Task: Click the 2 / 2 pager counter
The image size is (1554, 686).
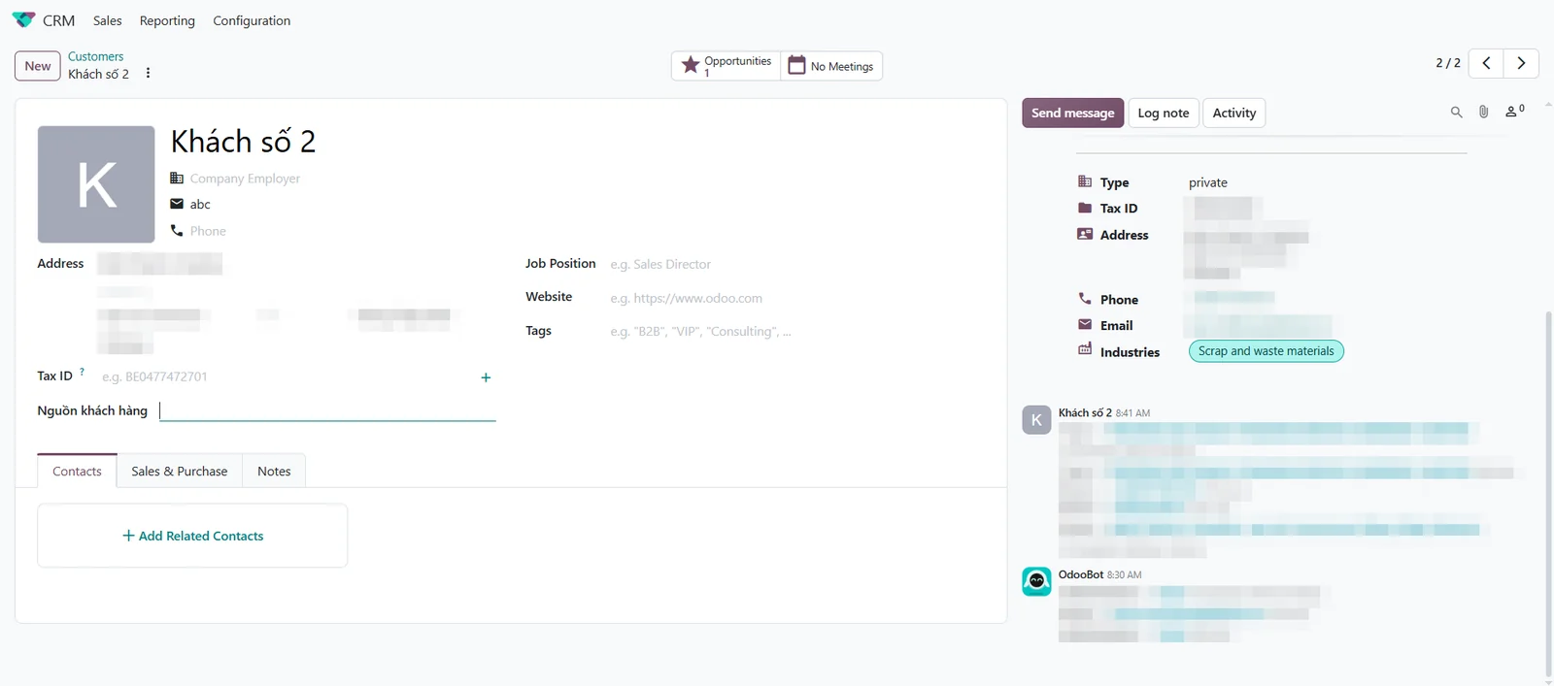Action: [x=1447, y=63]
